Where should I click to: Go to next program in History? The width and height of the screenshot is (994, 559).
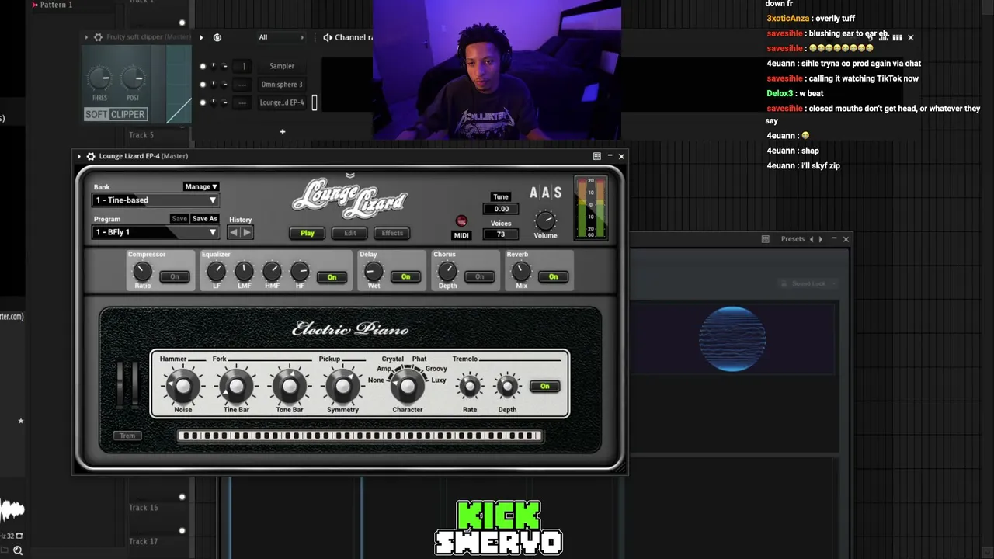pos(247,232)
